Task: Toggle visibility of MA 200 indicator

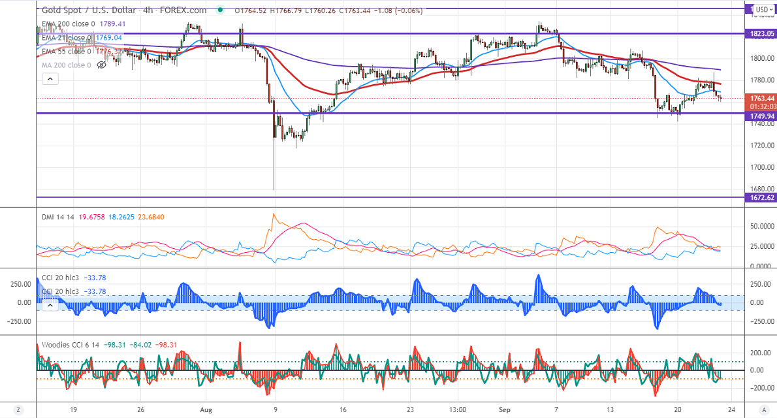Action: tap(101, 65)
